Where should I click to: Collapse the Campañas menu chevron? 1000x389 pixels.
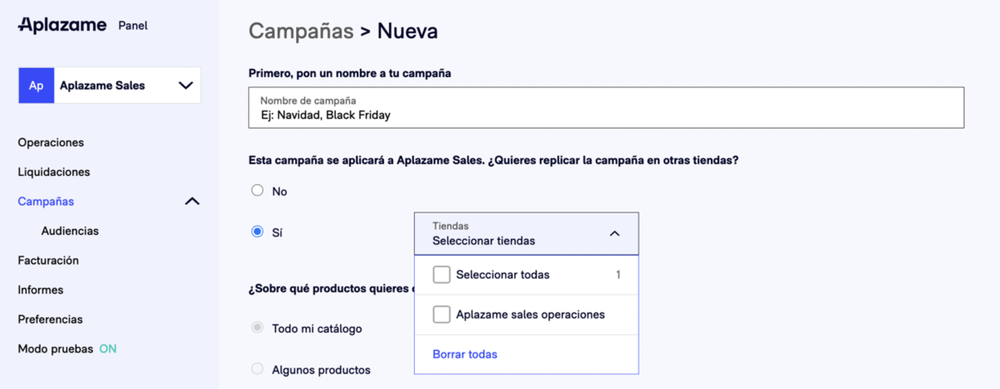pyautogui.click(x=192, y=201)
